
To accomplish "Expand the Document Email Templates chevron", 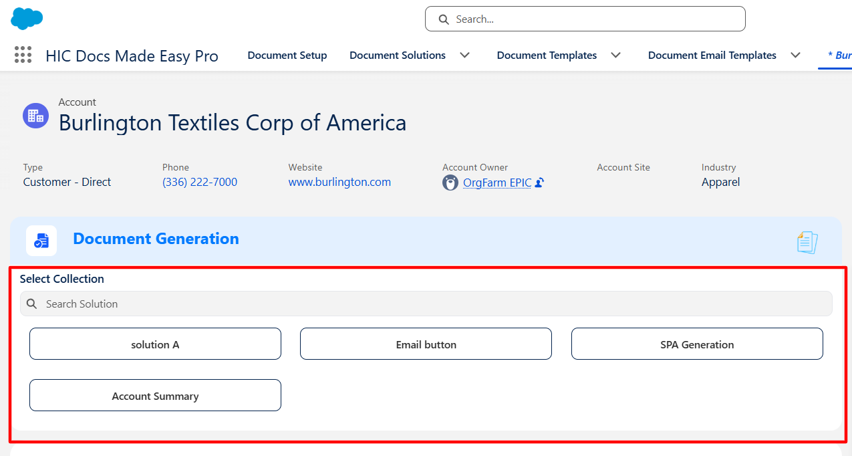I will pyautogui.click(x=795, y=55).
